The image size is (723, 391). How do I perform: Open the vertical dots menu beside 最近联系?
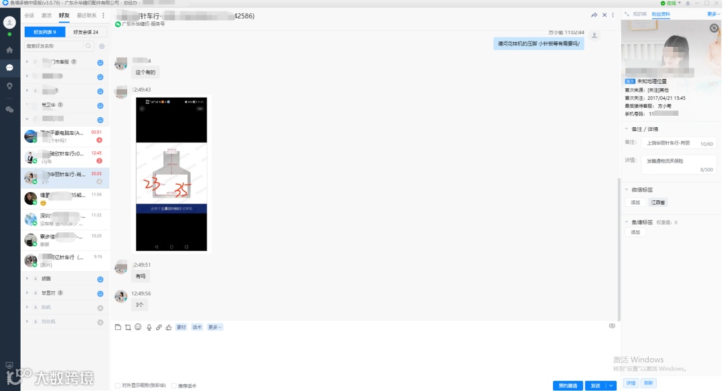pos(103,15)
